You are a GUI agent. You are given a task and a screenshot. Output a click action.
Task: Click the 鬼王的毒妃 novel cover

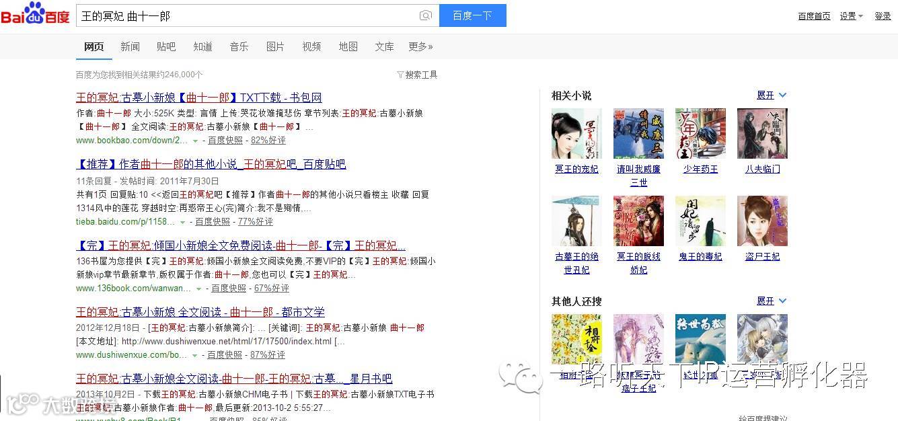point(700,221)
